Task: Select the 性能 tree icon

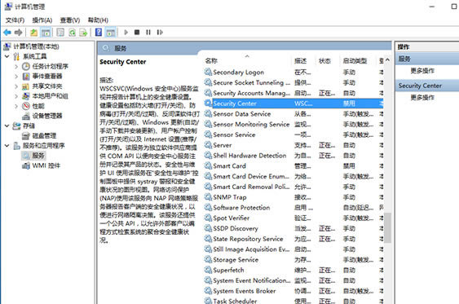Action: (26, 106)
